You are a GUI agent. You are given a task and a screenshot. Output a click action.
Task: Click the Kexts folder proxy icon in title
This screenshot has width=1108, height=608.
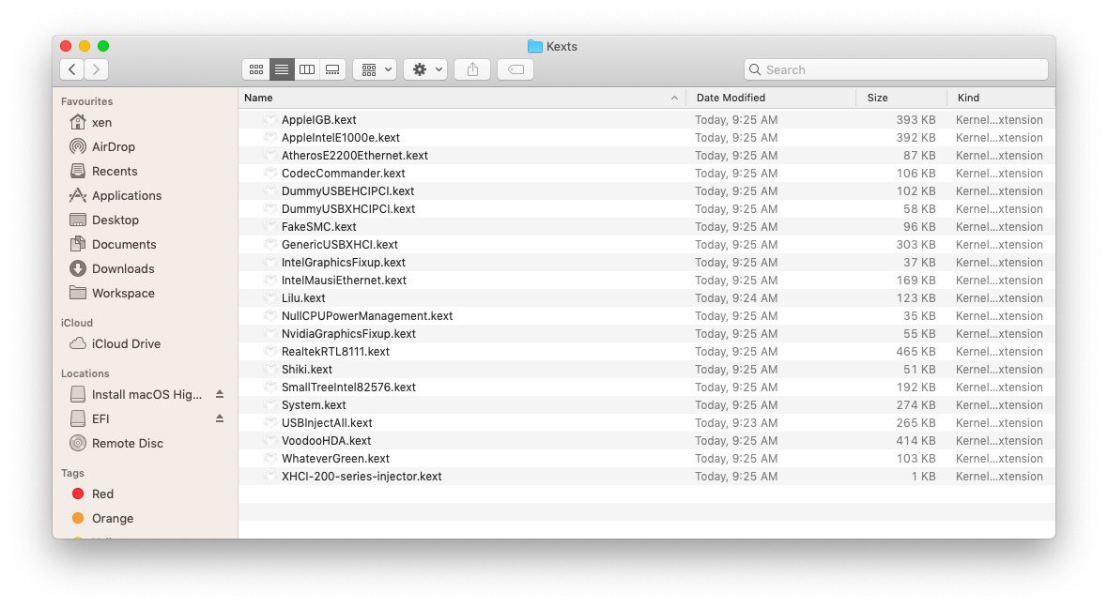pos(535,46)
